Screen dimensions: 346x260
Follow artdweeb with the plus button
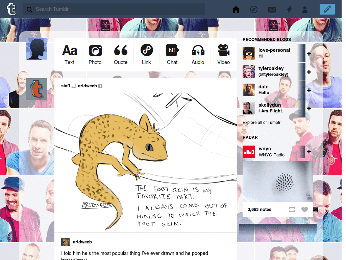[100, 86]
